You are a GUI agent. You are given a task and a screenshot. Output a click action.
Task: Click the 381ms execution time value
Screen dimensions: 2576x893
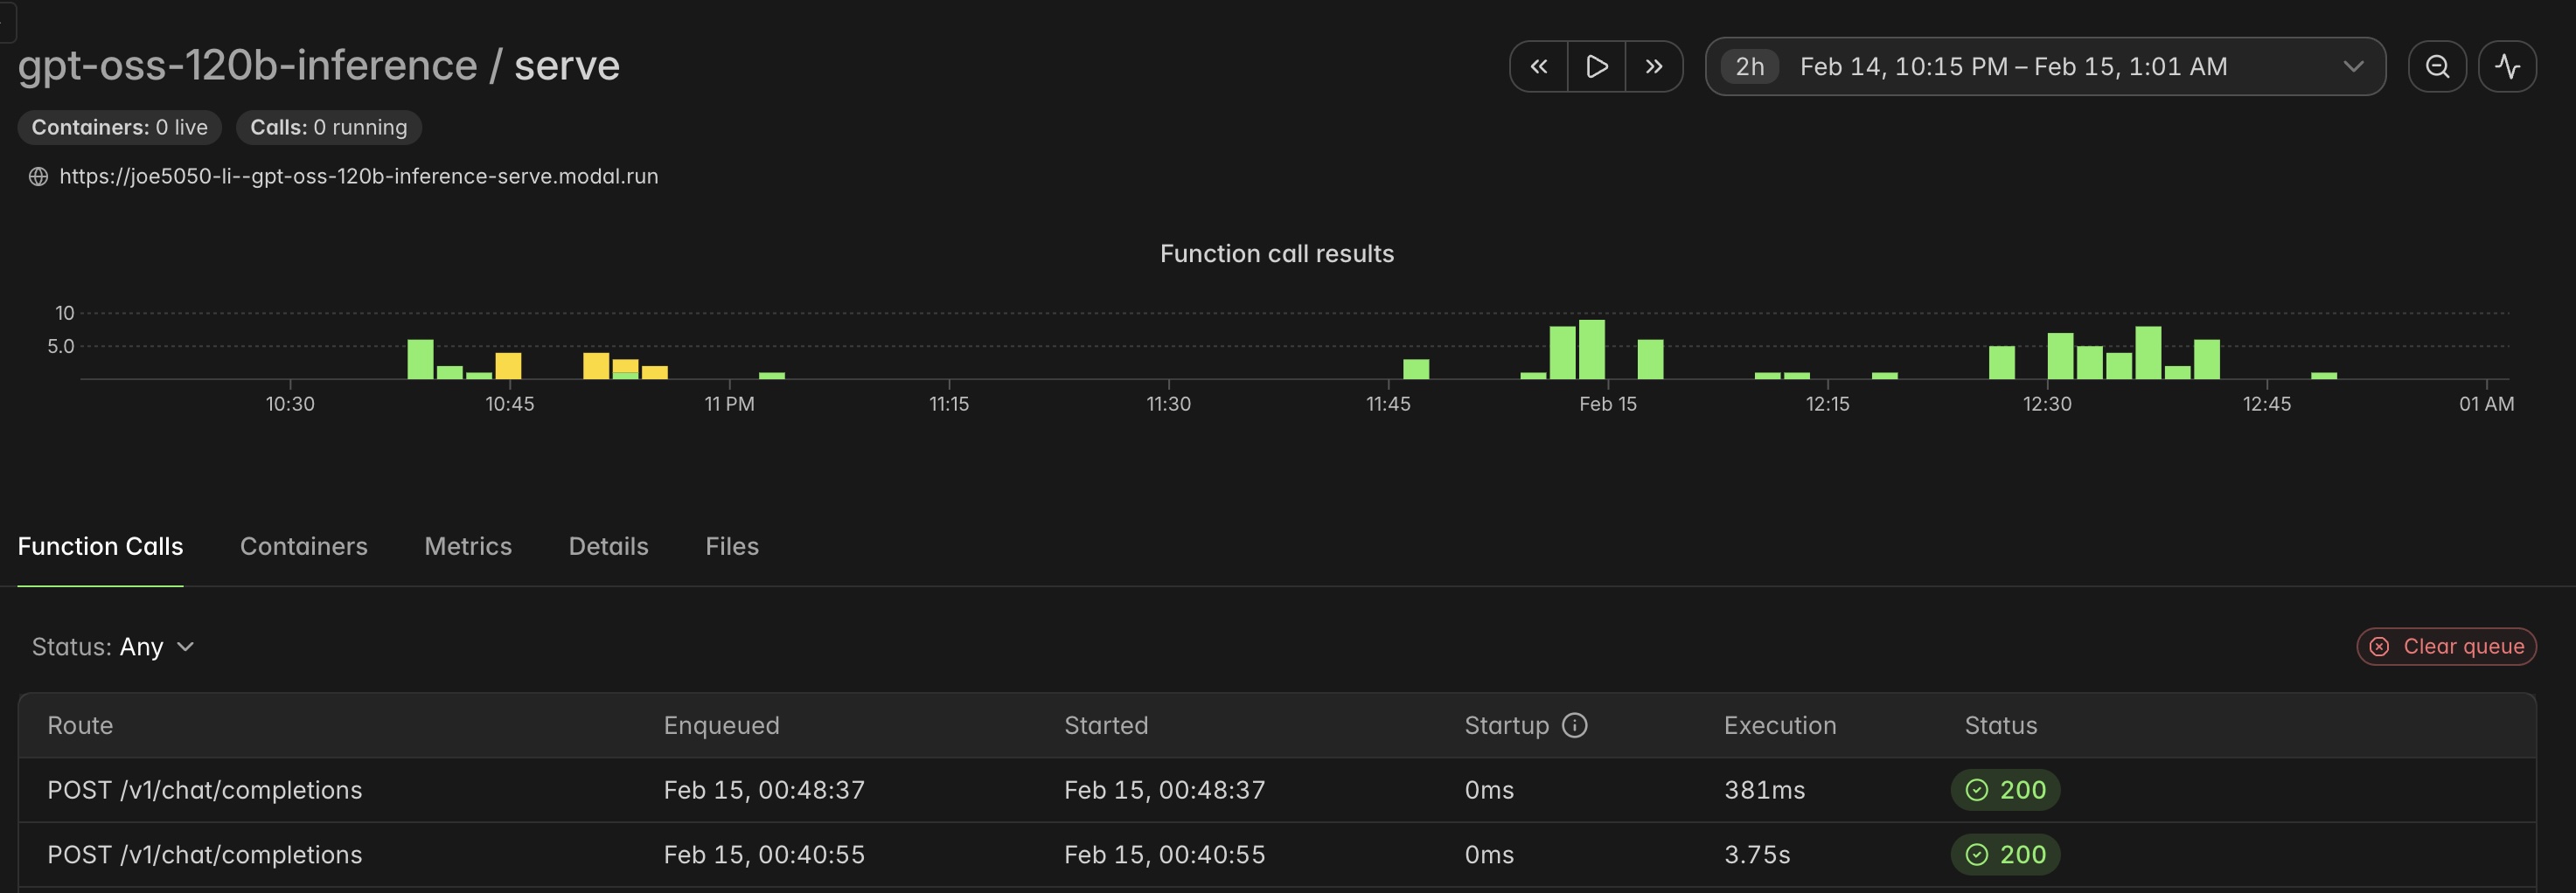[x=1764, y=790]
